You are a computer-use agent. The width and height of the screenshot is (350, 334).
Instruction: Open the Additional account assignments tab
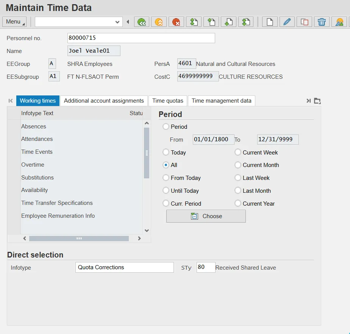[104, 101]
